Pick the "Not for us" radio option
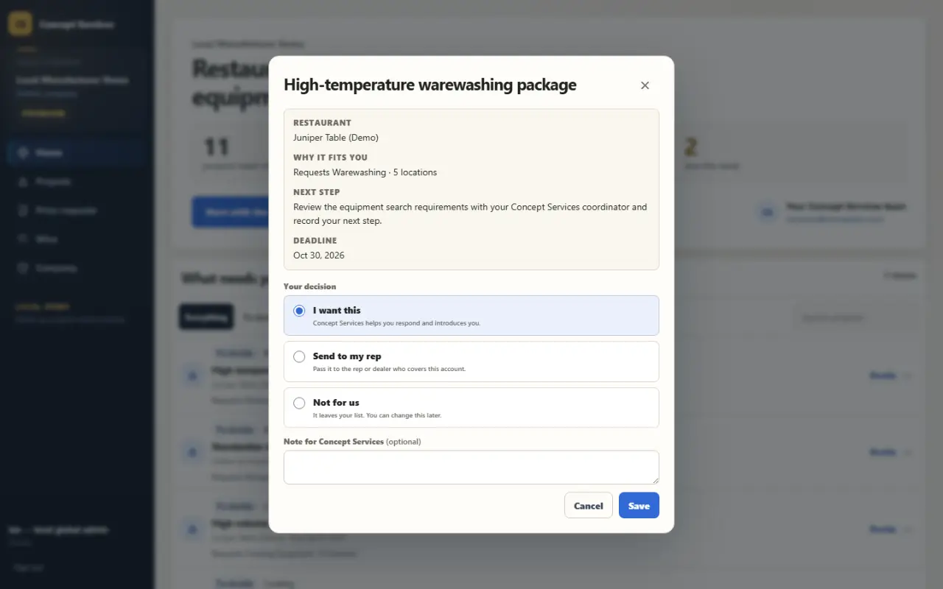943x589 pixels. [x=299, y=403]
